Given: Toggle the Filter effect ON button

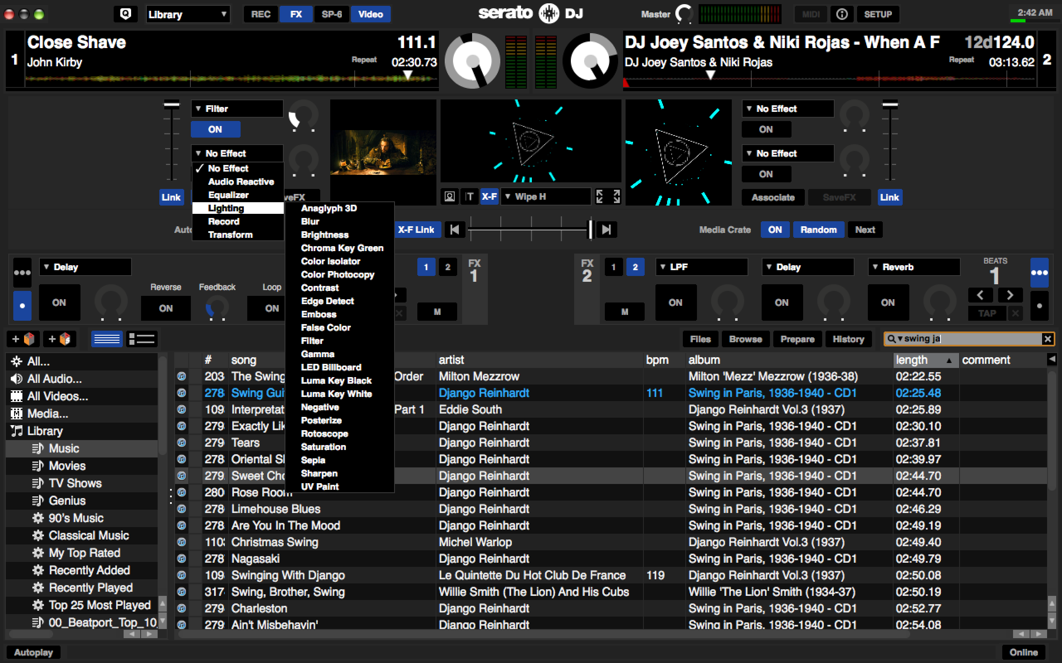Looking at the screenshot, I should [x=216, y=129].
